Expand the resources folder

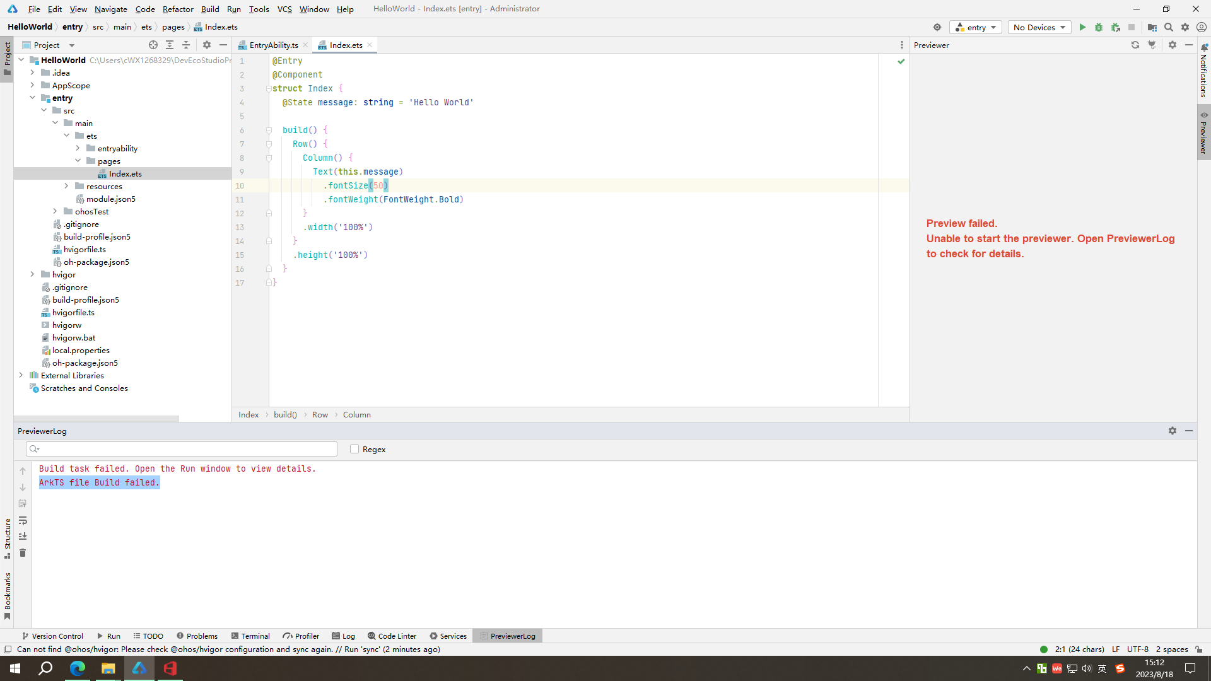coord(66,186)
